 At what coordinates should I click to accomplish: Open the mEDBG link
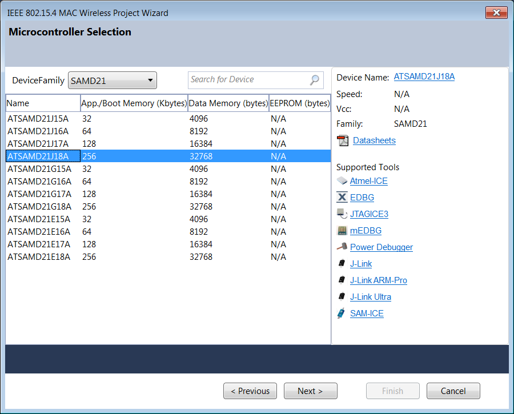[x=366, y=231]
